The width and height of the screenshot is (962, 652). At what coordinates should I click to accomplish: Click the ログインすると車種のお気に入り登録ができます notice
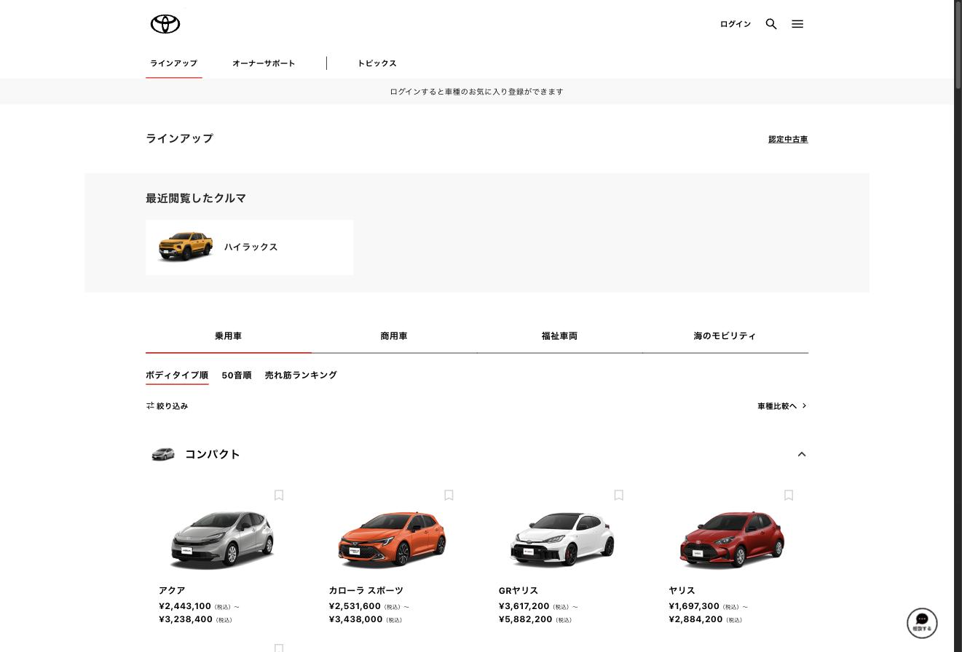point(476,92)
